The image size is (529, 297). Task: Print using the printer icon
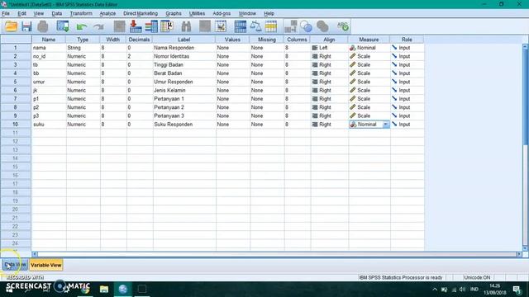(x=42, y=26)
